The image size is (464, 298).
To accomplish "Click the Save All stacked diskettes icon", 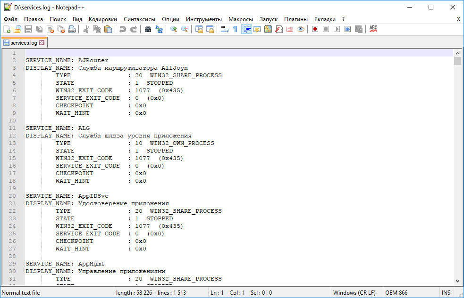I will tap(39, 29).
